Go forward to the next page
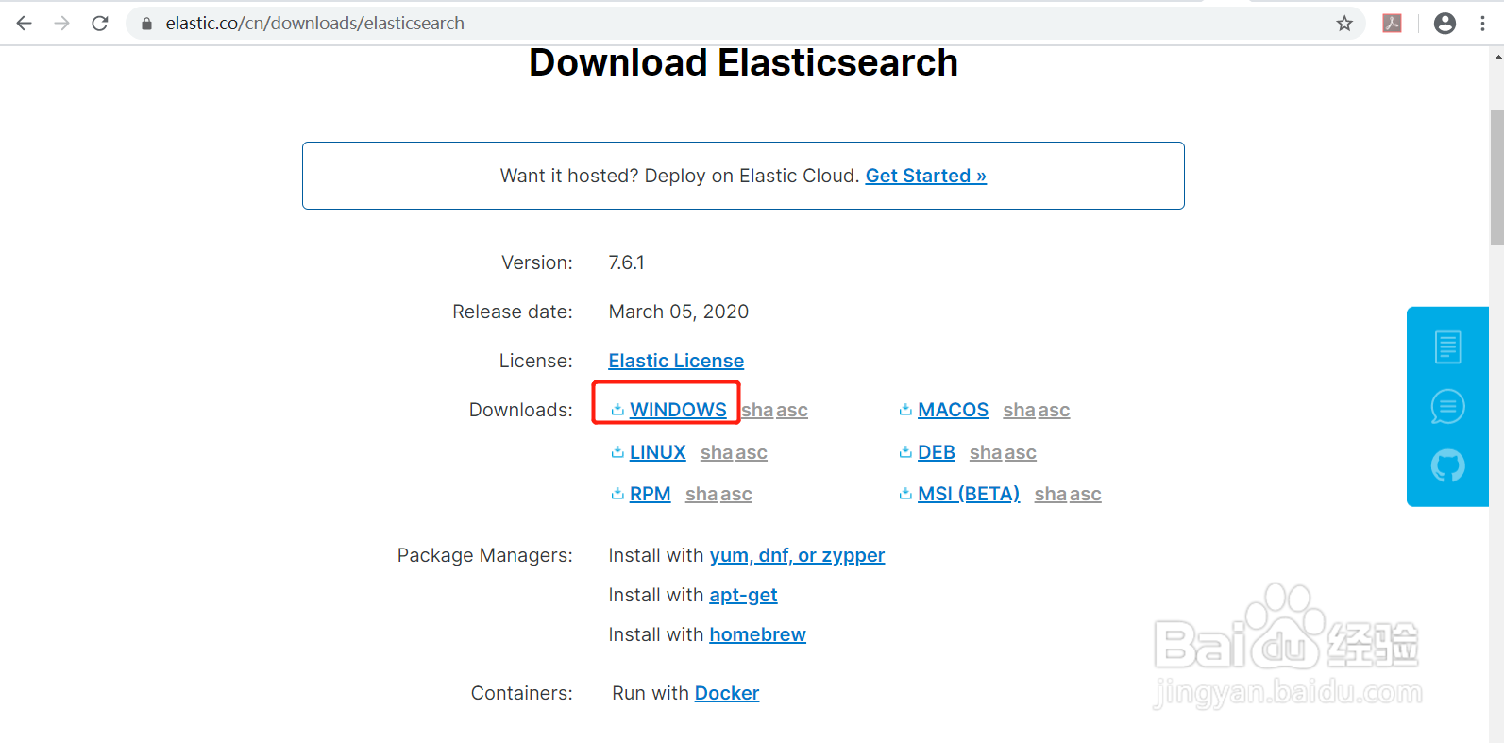 click(x=62, y=23)
